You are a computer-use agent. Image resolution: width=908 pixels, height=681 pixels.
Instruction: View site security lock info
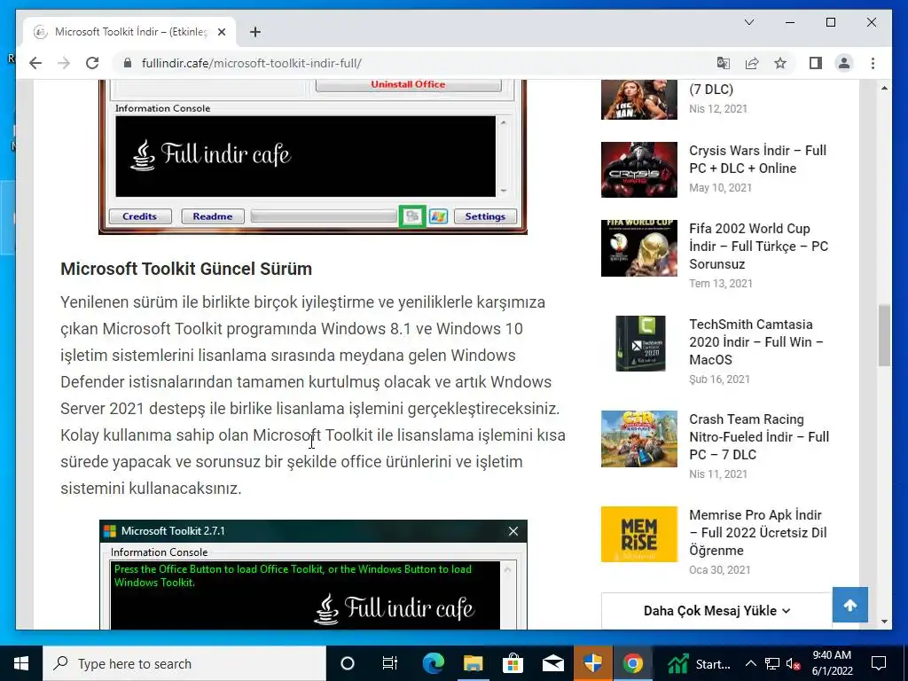point(128,63)
